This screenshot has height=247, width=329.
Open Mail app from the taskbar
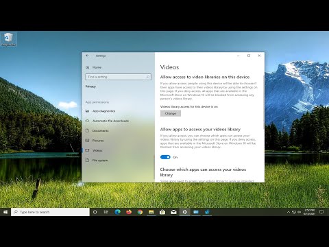(173, 212)
